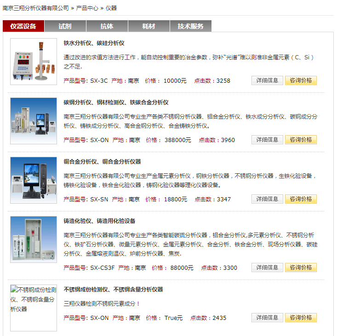337x336 pixels.
Task: Select the 仪器设备 tab
Action: (23, 26)
